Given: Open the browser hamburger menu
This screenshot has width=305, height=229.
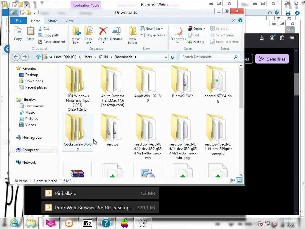Looking at the screenshot, I should [x=292, y=38].
